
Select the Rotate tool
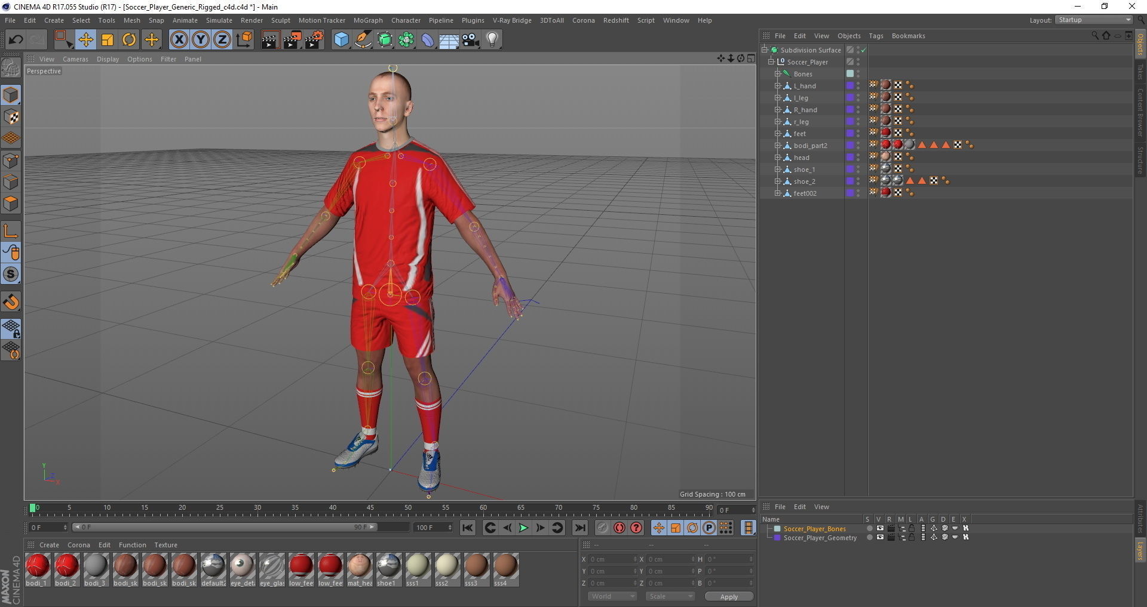click(129, 40)
